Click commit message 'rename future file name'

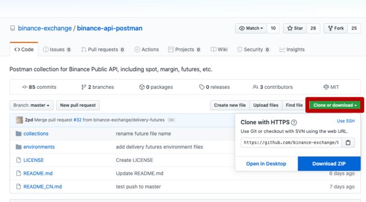coord(143,134)
